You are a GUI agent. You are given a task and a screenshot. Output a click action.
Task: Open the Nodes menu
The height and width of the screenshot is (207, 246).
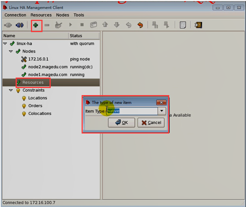[x=63, y=15]
